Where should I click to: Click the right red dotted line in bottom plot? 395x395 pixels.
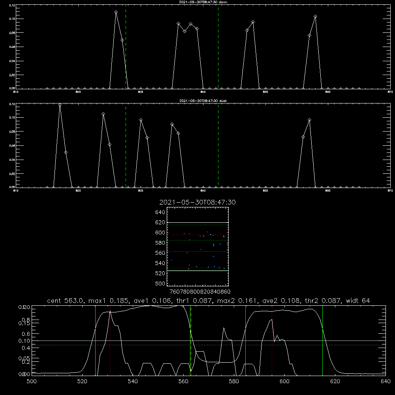(272, 340)
